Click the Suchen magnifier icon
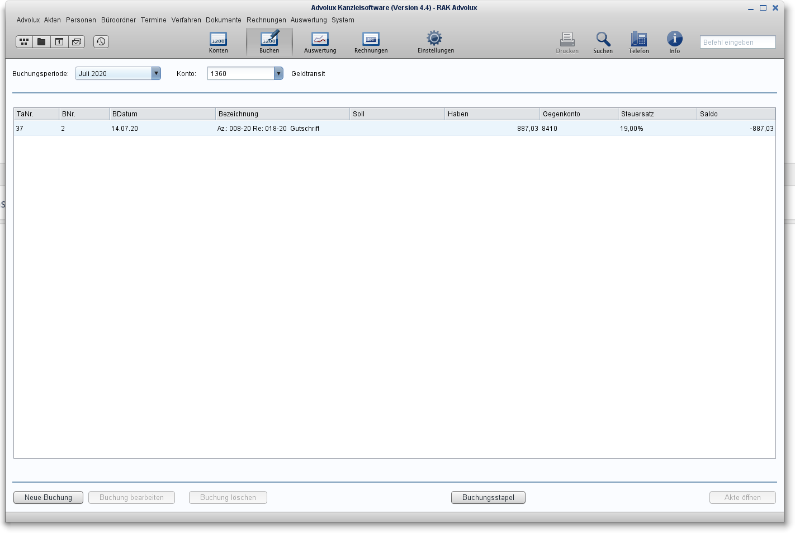The image size is (795, 533). point(603,43)
